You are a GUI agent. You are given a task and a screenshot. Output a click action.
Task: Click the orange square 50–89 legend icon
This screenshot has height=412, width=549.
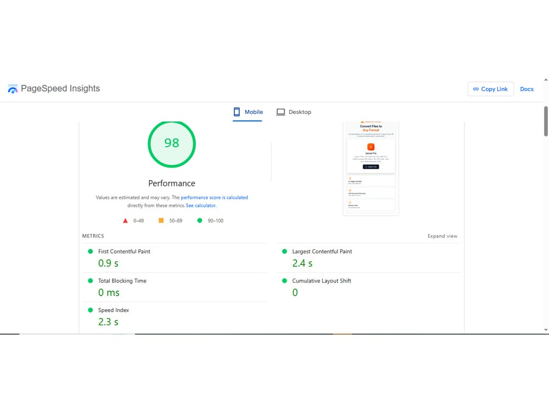[x=161, y=220]
